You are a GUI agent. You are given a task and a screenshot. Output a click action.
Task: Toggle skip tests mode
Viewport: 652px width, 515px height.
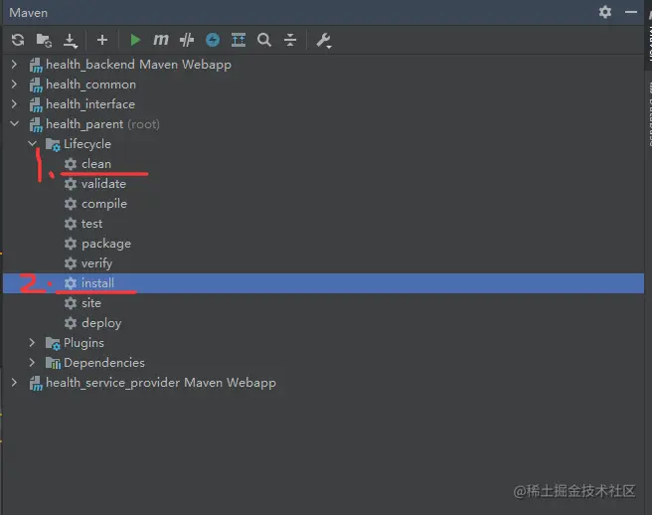pyautogui.click(x=187, y=40)
